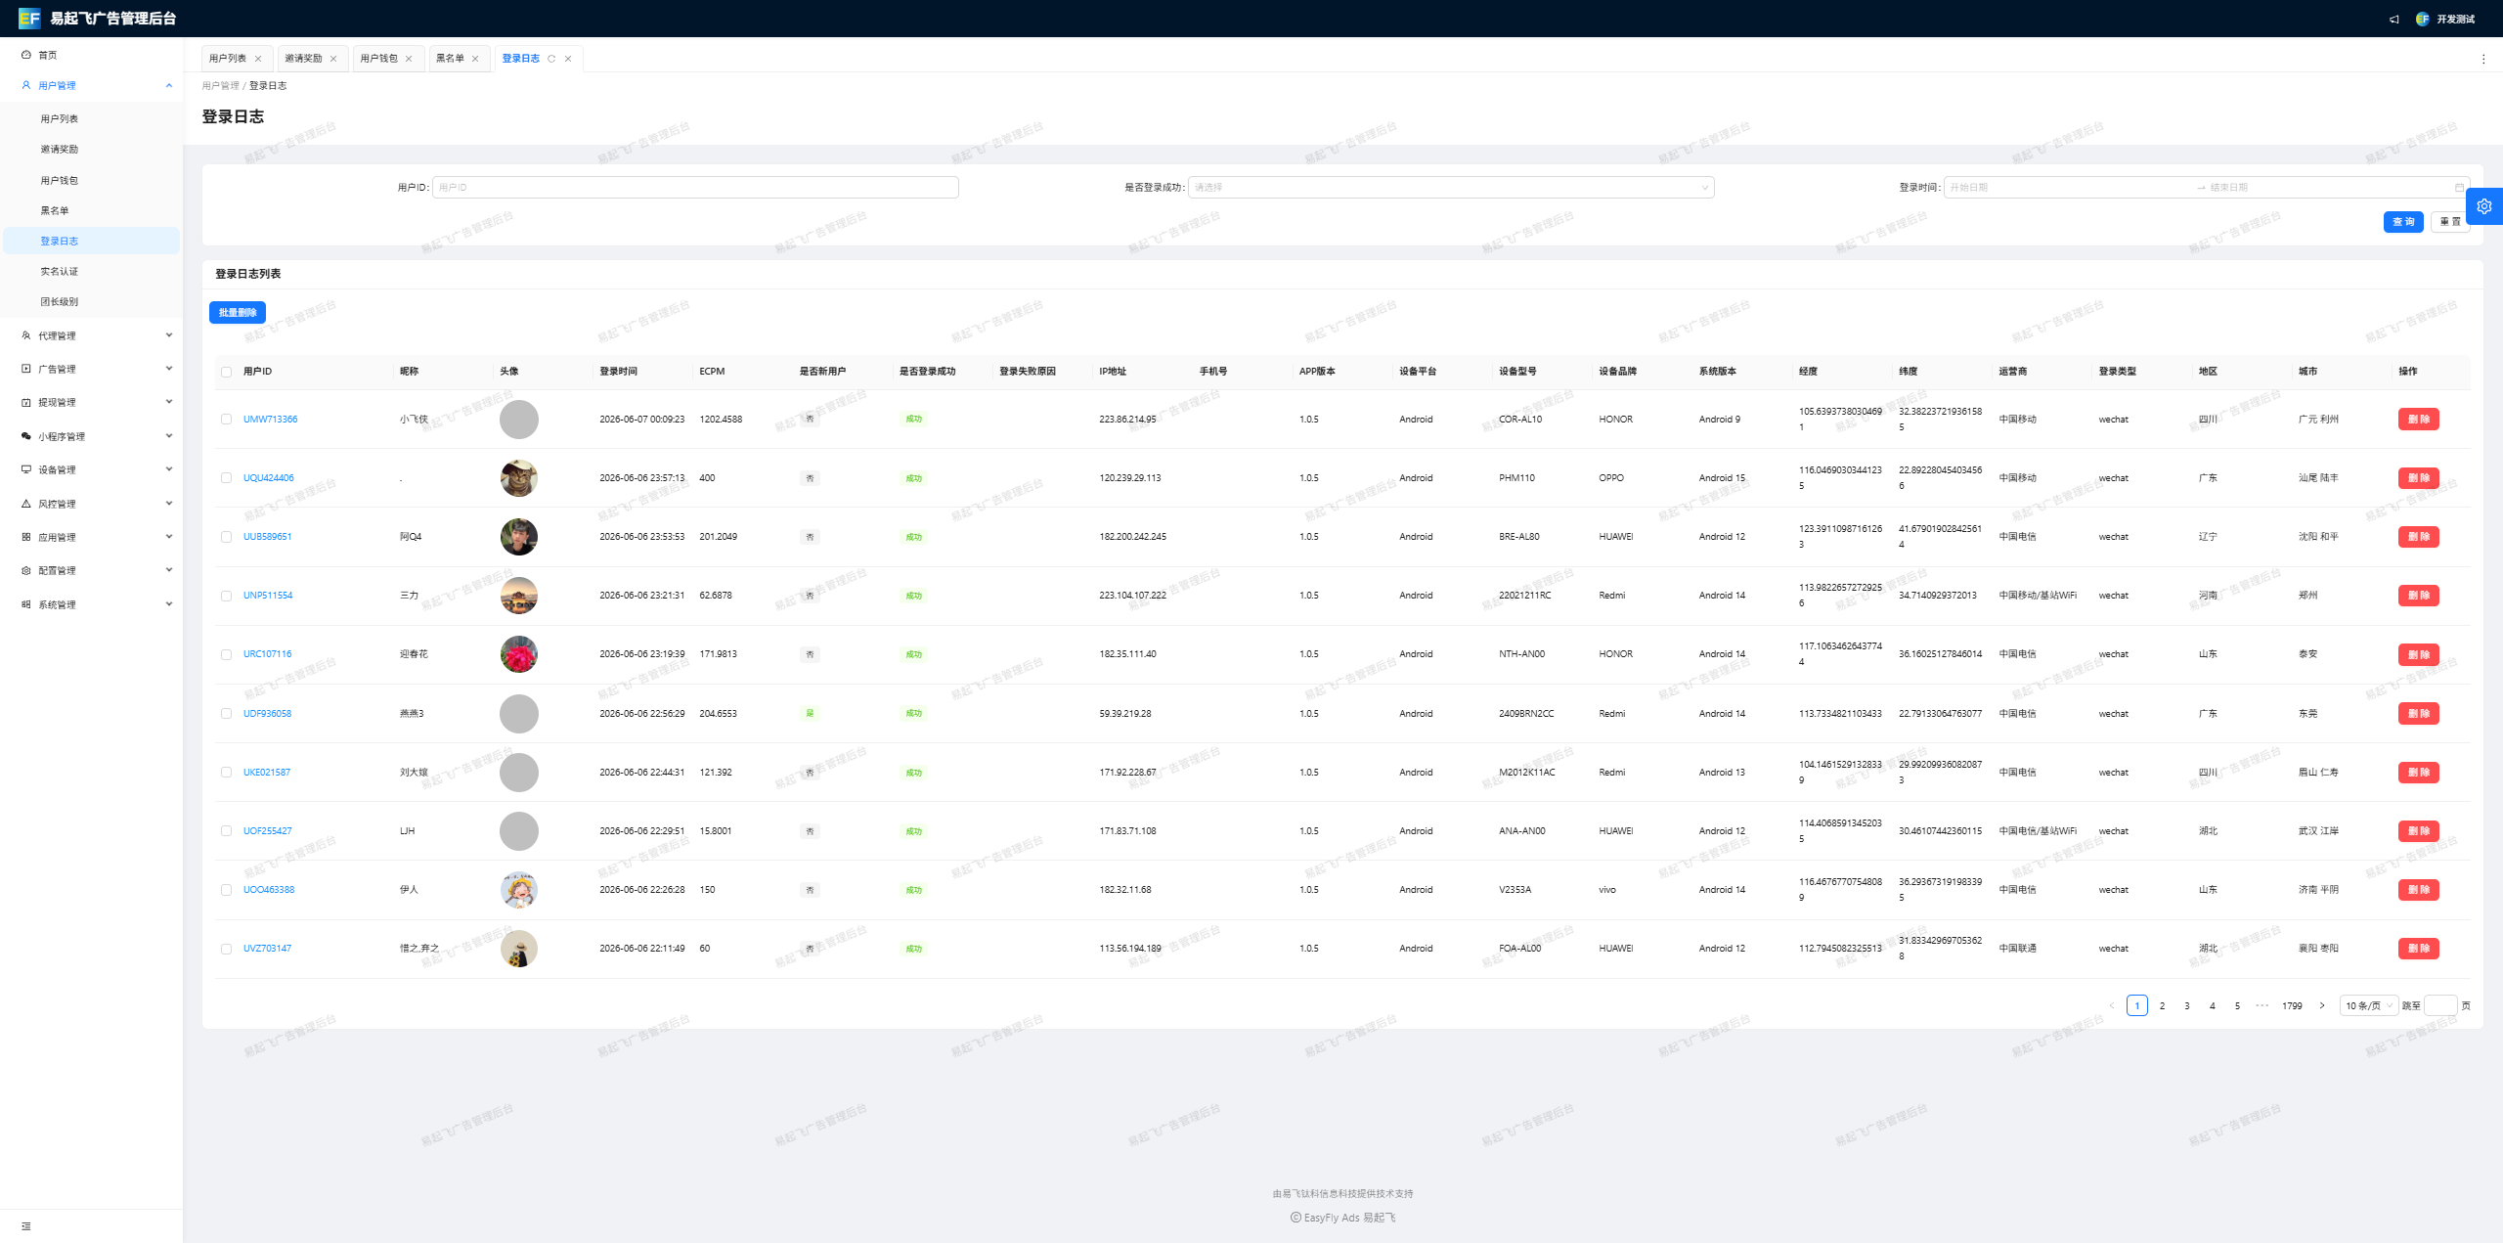Open the 10 条/页 page size selector

click(x=2368, y=1005)
